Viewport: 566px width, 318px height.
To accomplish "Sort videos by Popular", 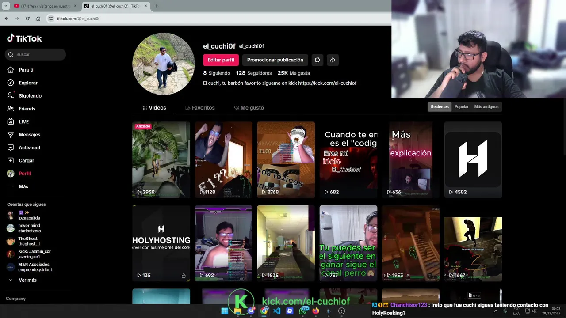I will [461, 107].
